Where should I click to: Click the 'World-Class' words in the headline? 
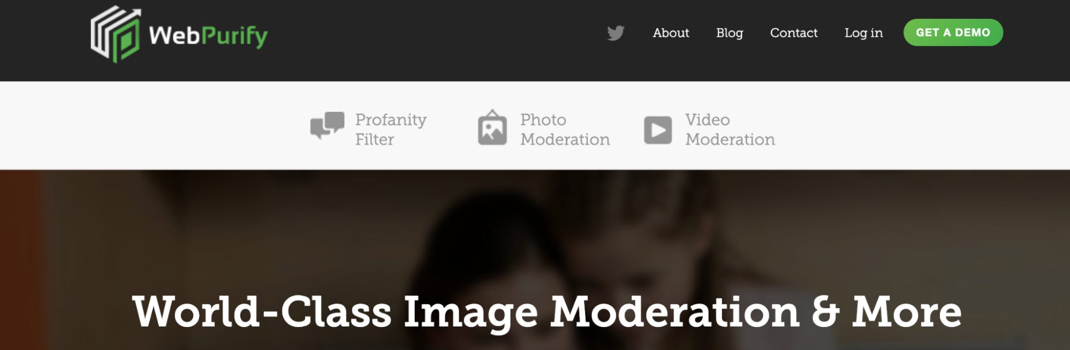point(262,311)
